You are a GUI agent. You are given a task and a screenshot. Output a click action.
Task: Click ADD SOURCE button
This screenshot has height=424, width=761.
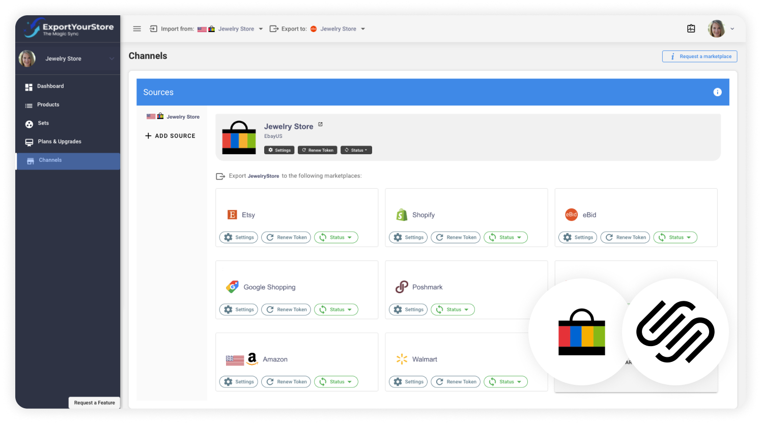pos(170,136)
